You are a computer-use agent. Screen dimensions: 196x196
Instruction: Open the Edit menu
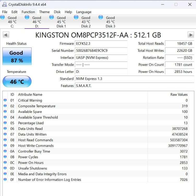coord(14,12)
